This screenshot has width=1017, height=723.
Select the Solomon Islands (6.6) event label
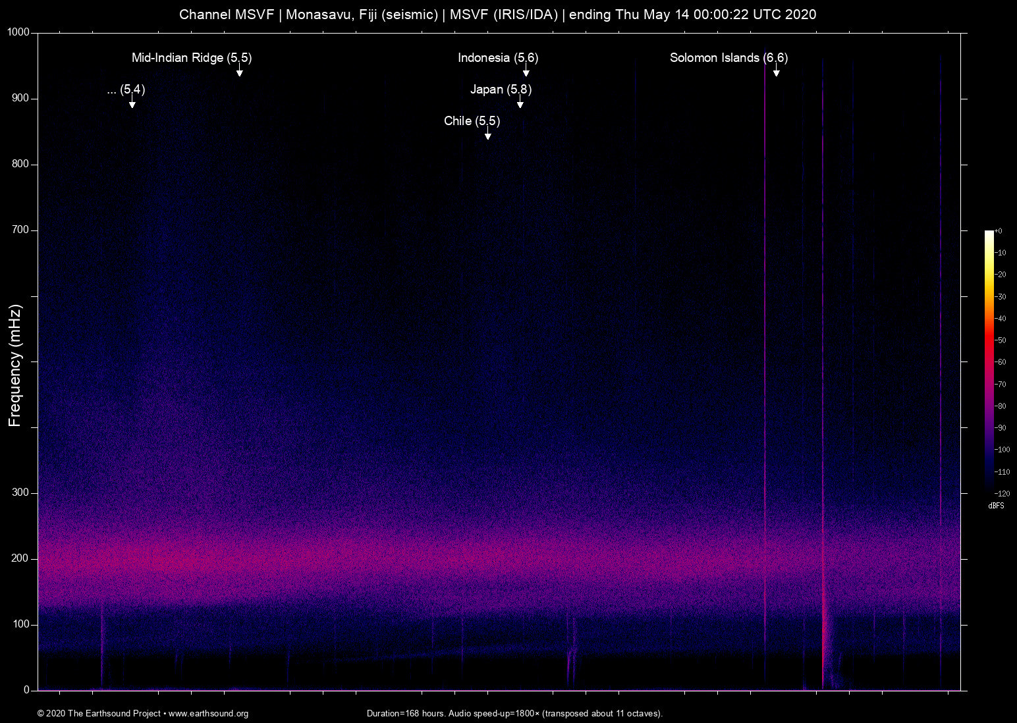click(x=728, y=58)
